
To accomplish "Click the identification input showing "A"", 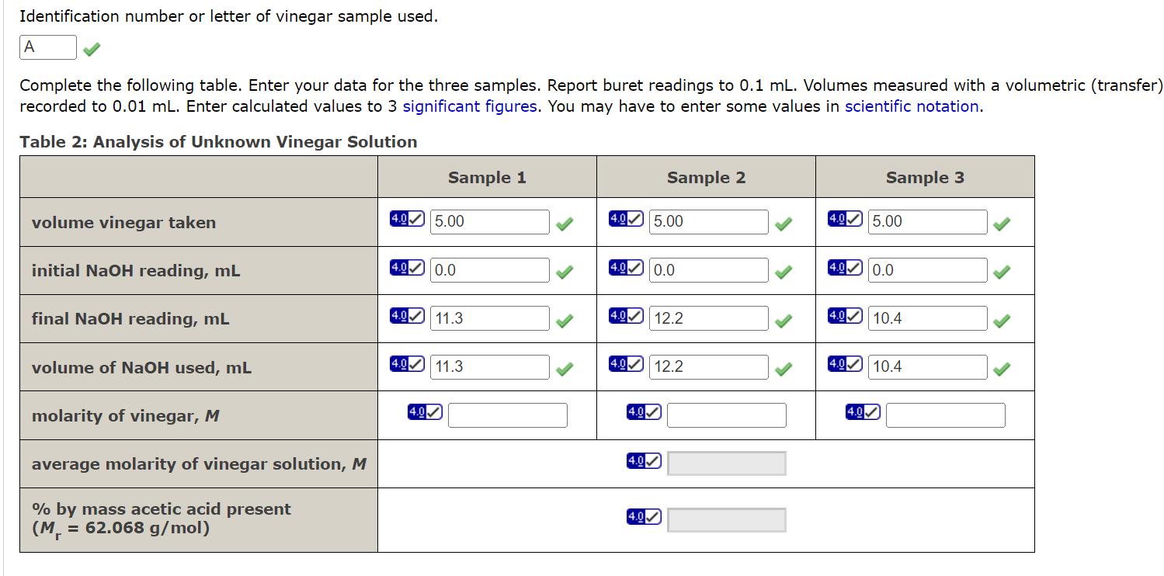I will pyautogui.click(x=48, y=47).
